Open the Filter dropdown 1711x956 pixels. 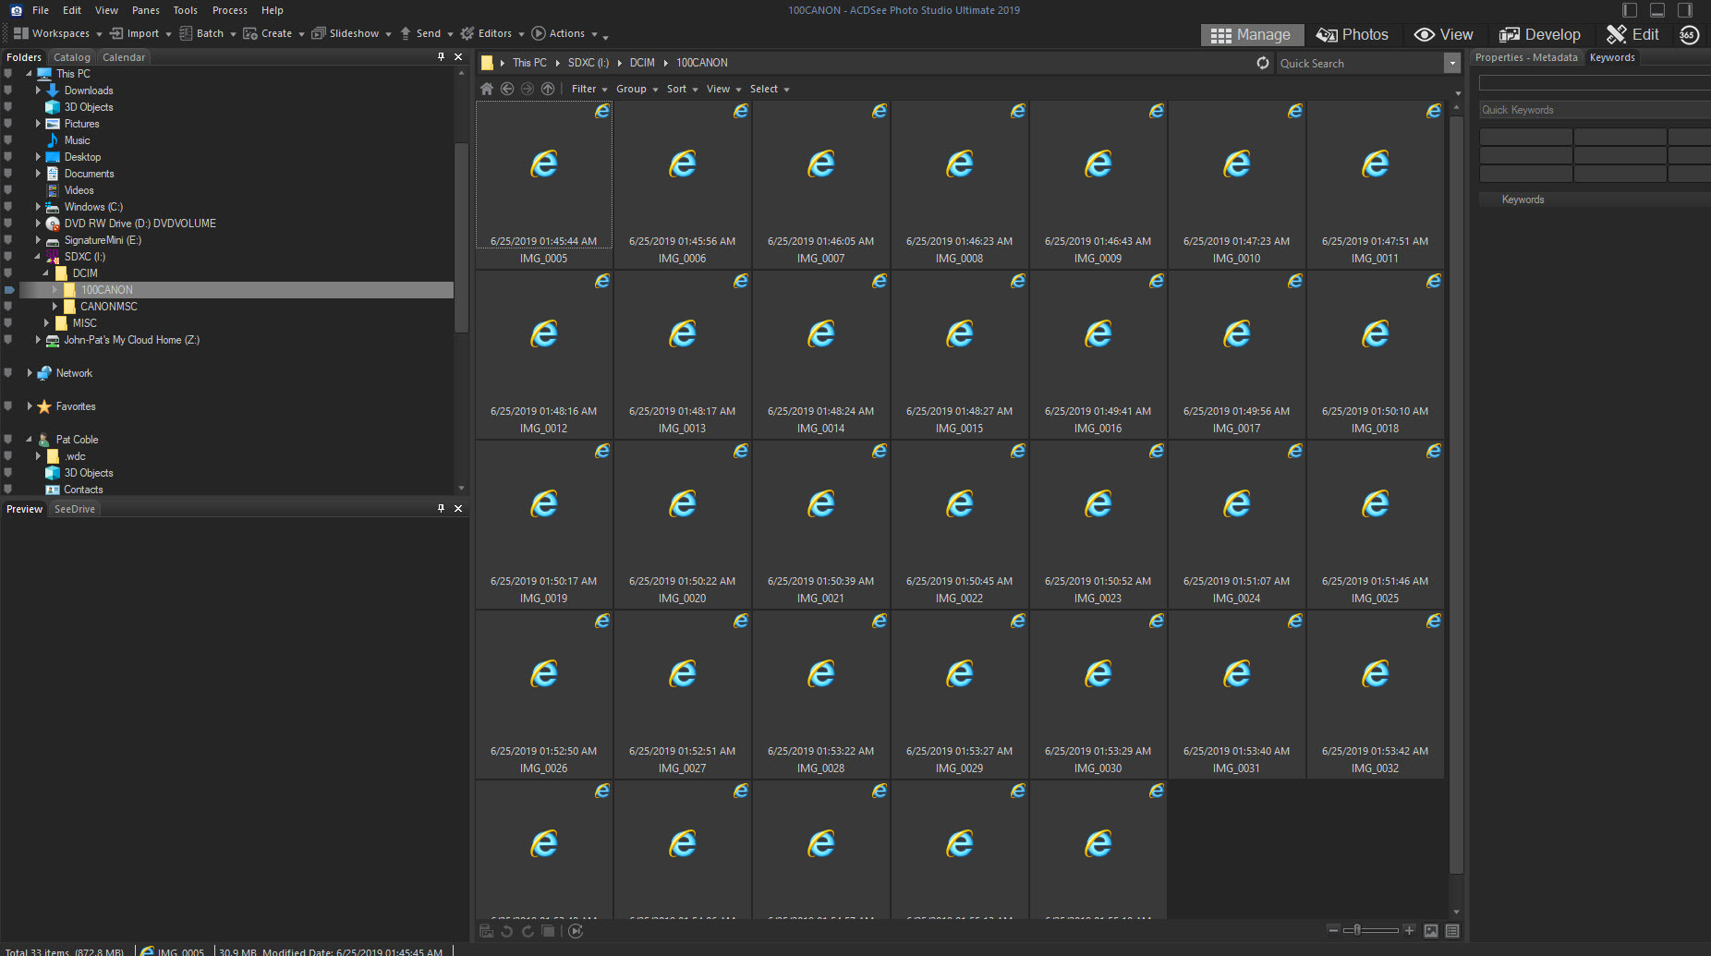coord(589,89)
